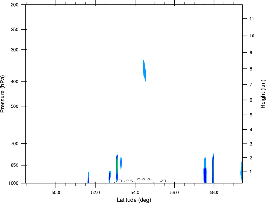This screenshot has width=266, height=203.
Task: Click the 700 pressure tick label
Action: 14,144
